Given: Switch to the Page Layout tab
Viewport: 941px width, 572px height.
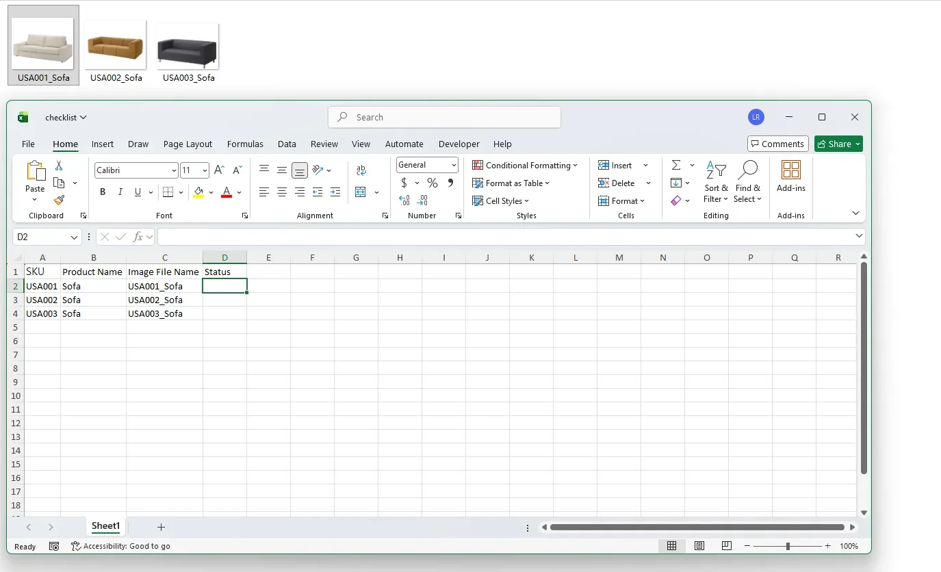Looking at the screenshot, I should pyautogui.click(x=188, y=144).
